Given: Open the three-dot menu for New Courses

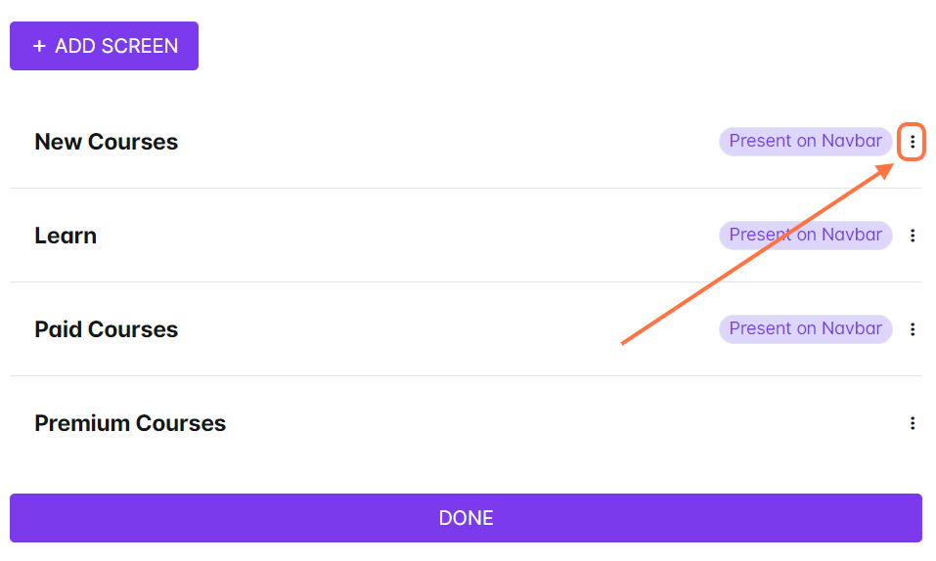Looking at the screenshot, I should [x=913, y=142].
